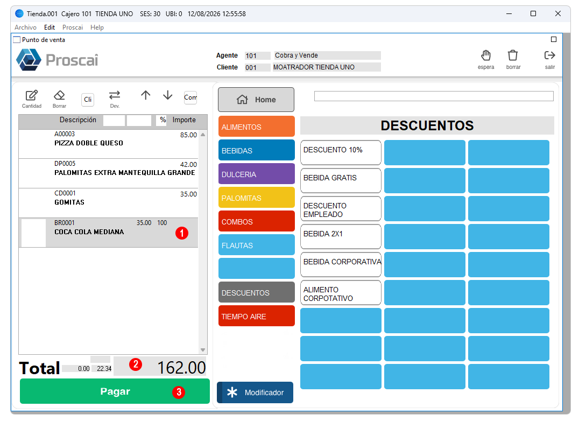Click the Home button with house icon
This screenshot has height=421, width=579.
[256, 100]
